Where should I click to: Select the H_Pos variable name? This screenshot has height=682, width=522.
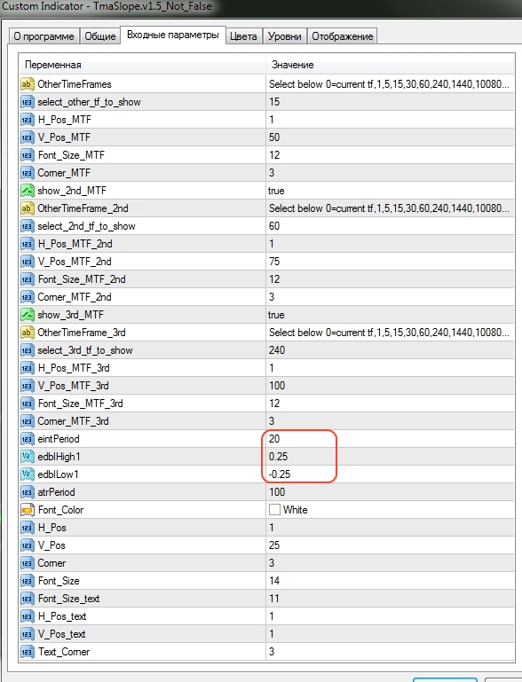(51, 528)
